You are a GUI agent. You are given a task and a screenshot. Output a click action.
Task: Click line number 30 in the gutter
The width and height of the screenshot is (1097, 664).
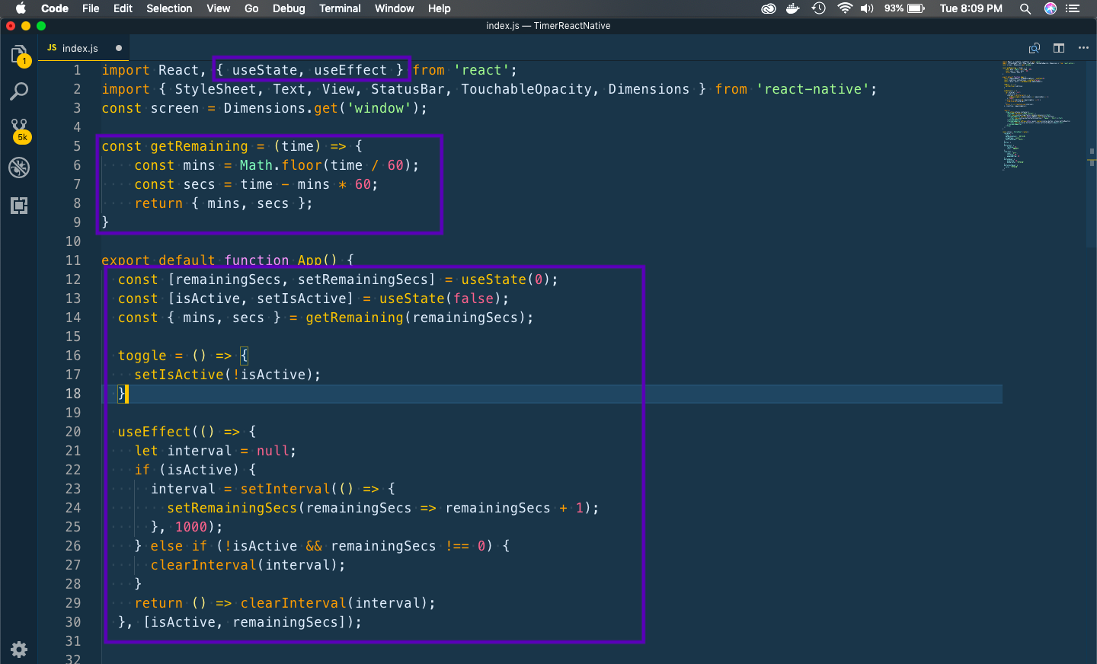[x=73, y=622]
